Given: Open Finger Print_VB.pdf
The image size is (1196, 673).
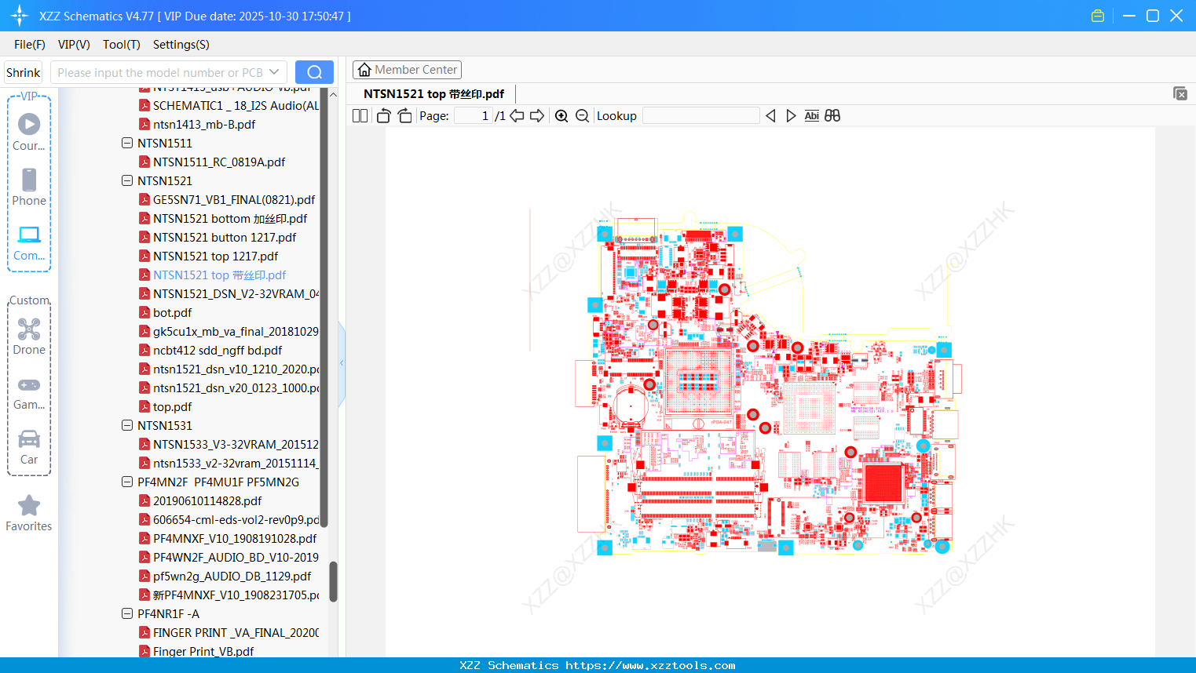Looking at the screenshot, I should [x=203, y=652].
